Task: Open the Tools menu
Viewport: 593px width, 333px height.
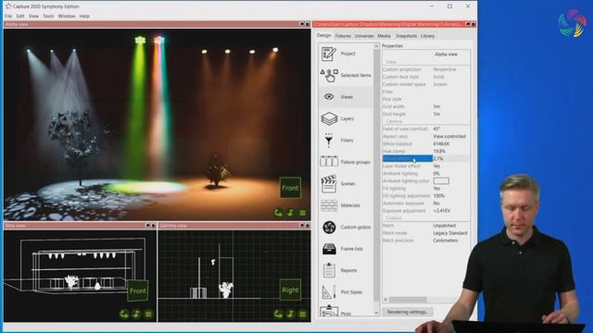Action: point(48,17)
